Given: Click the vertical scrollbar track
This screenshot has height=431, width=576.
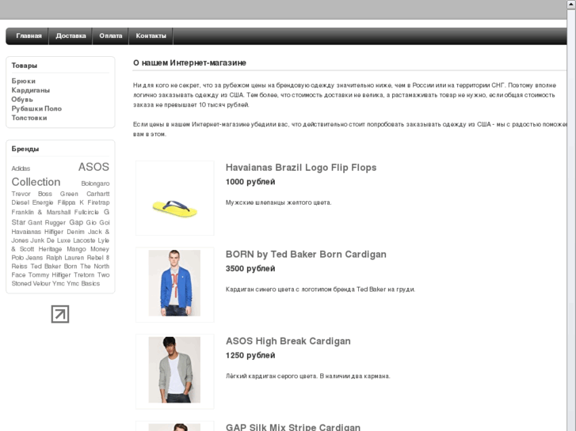Looking at the screenshot, I should (571, 220).
